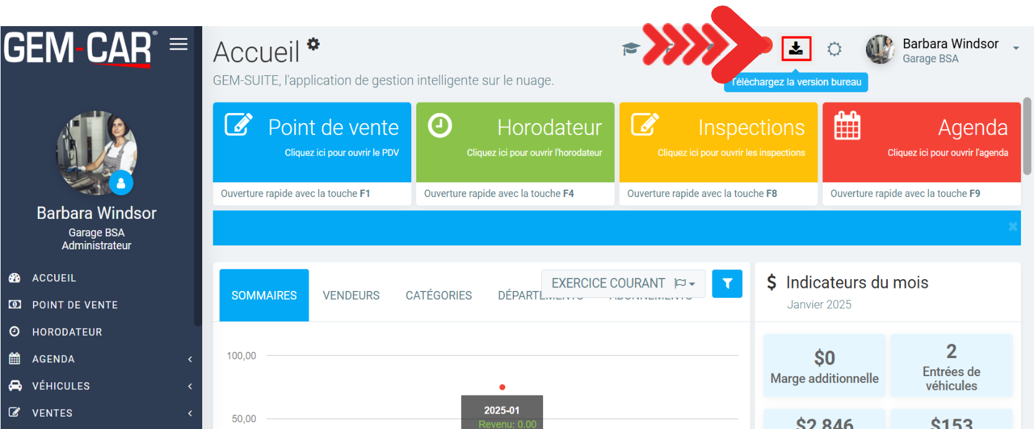Expand the Barbara Windsor account menu
This screenshot has width=1034, height=429.
(x=1015, y=48)
